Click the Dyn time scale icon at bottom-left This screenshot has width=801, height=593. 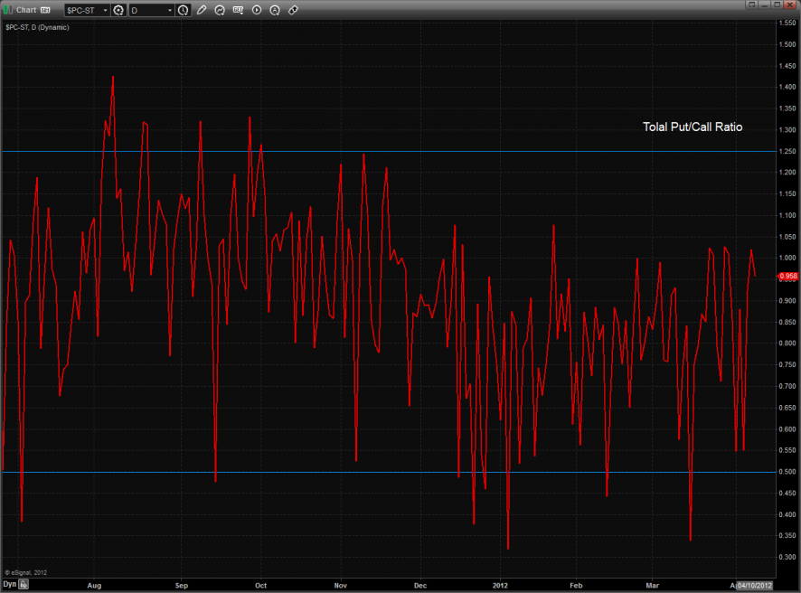point(11,585)
